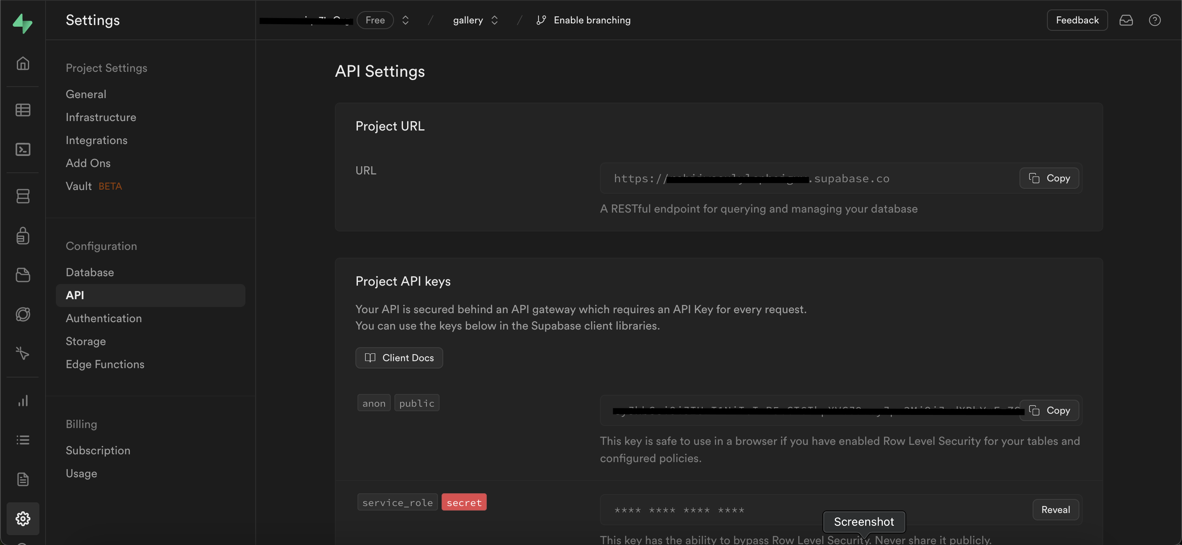The height and width of the screenshot is (545, 1182).
Task: Select API configuration item
Action: point(150,295)
